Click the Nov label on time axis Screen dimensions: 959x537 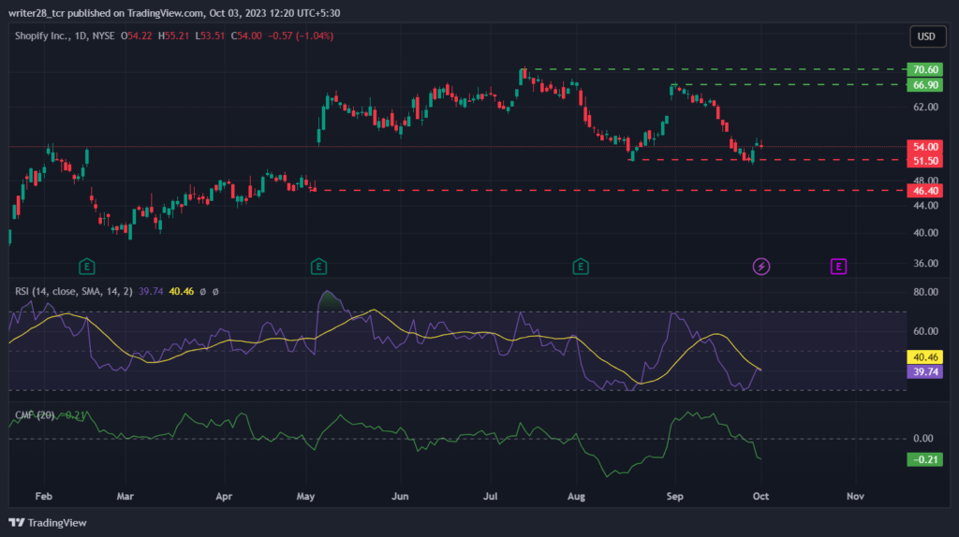855,496
